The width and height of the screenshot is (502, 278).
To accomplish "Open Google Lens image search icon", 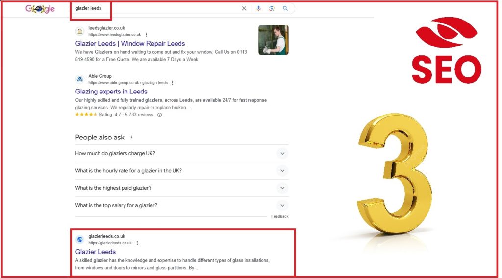I will (x=272, y=8).
